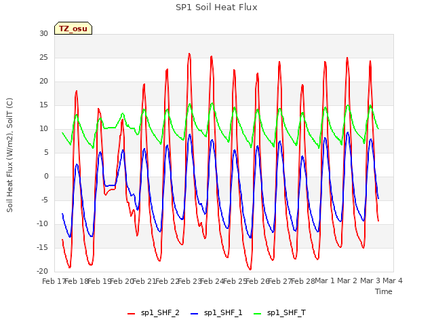434x326 pixels.
Task: Click the y-axis tick value 25
Action: pyautogui.click(x=43, y=57)
